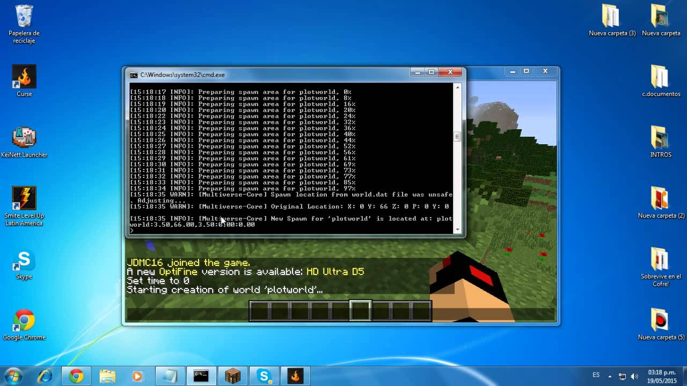Open the Windows Start menu
Image resolution: width=687 pixels, height=386 pixels.
tap(13, 376)
